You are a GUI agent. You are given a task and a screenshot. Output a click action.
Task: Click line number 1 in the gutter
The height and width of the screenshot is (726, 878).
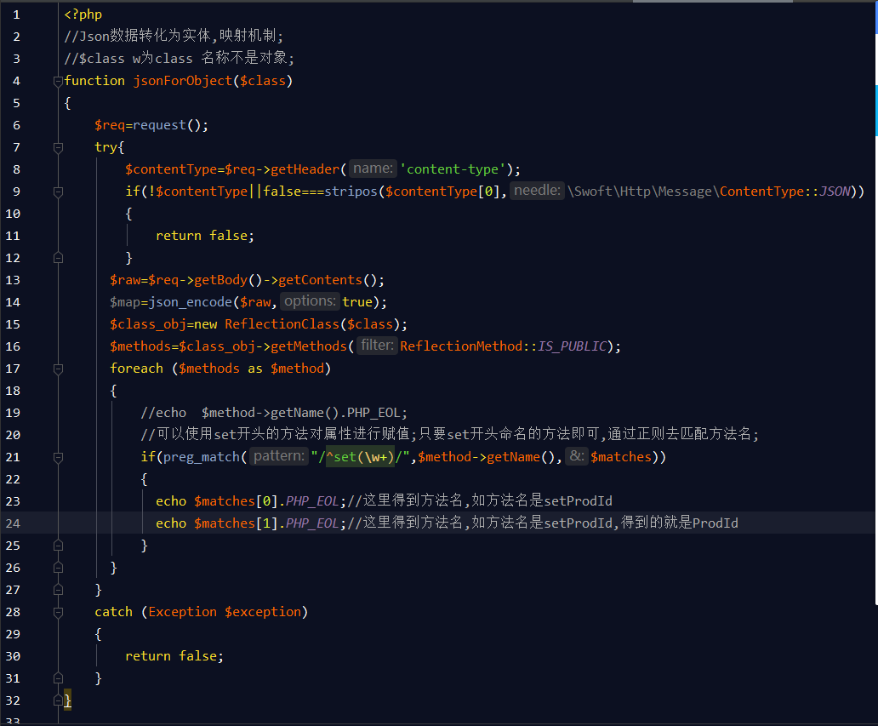16,14
